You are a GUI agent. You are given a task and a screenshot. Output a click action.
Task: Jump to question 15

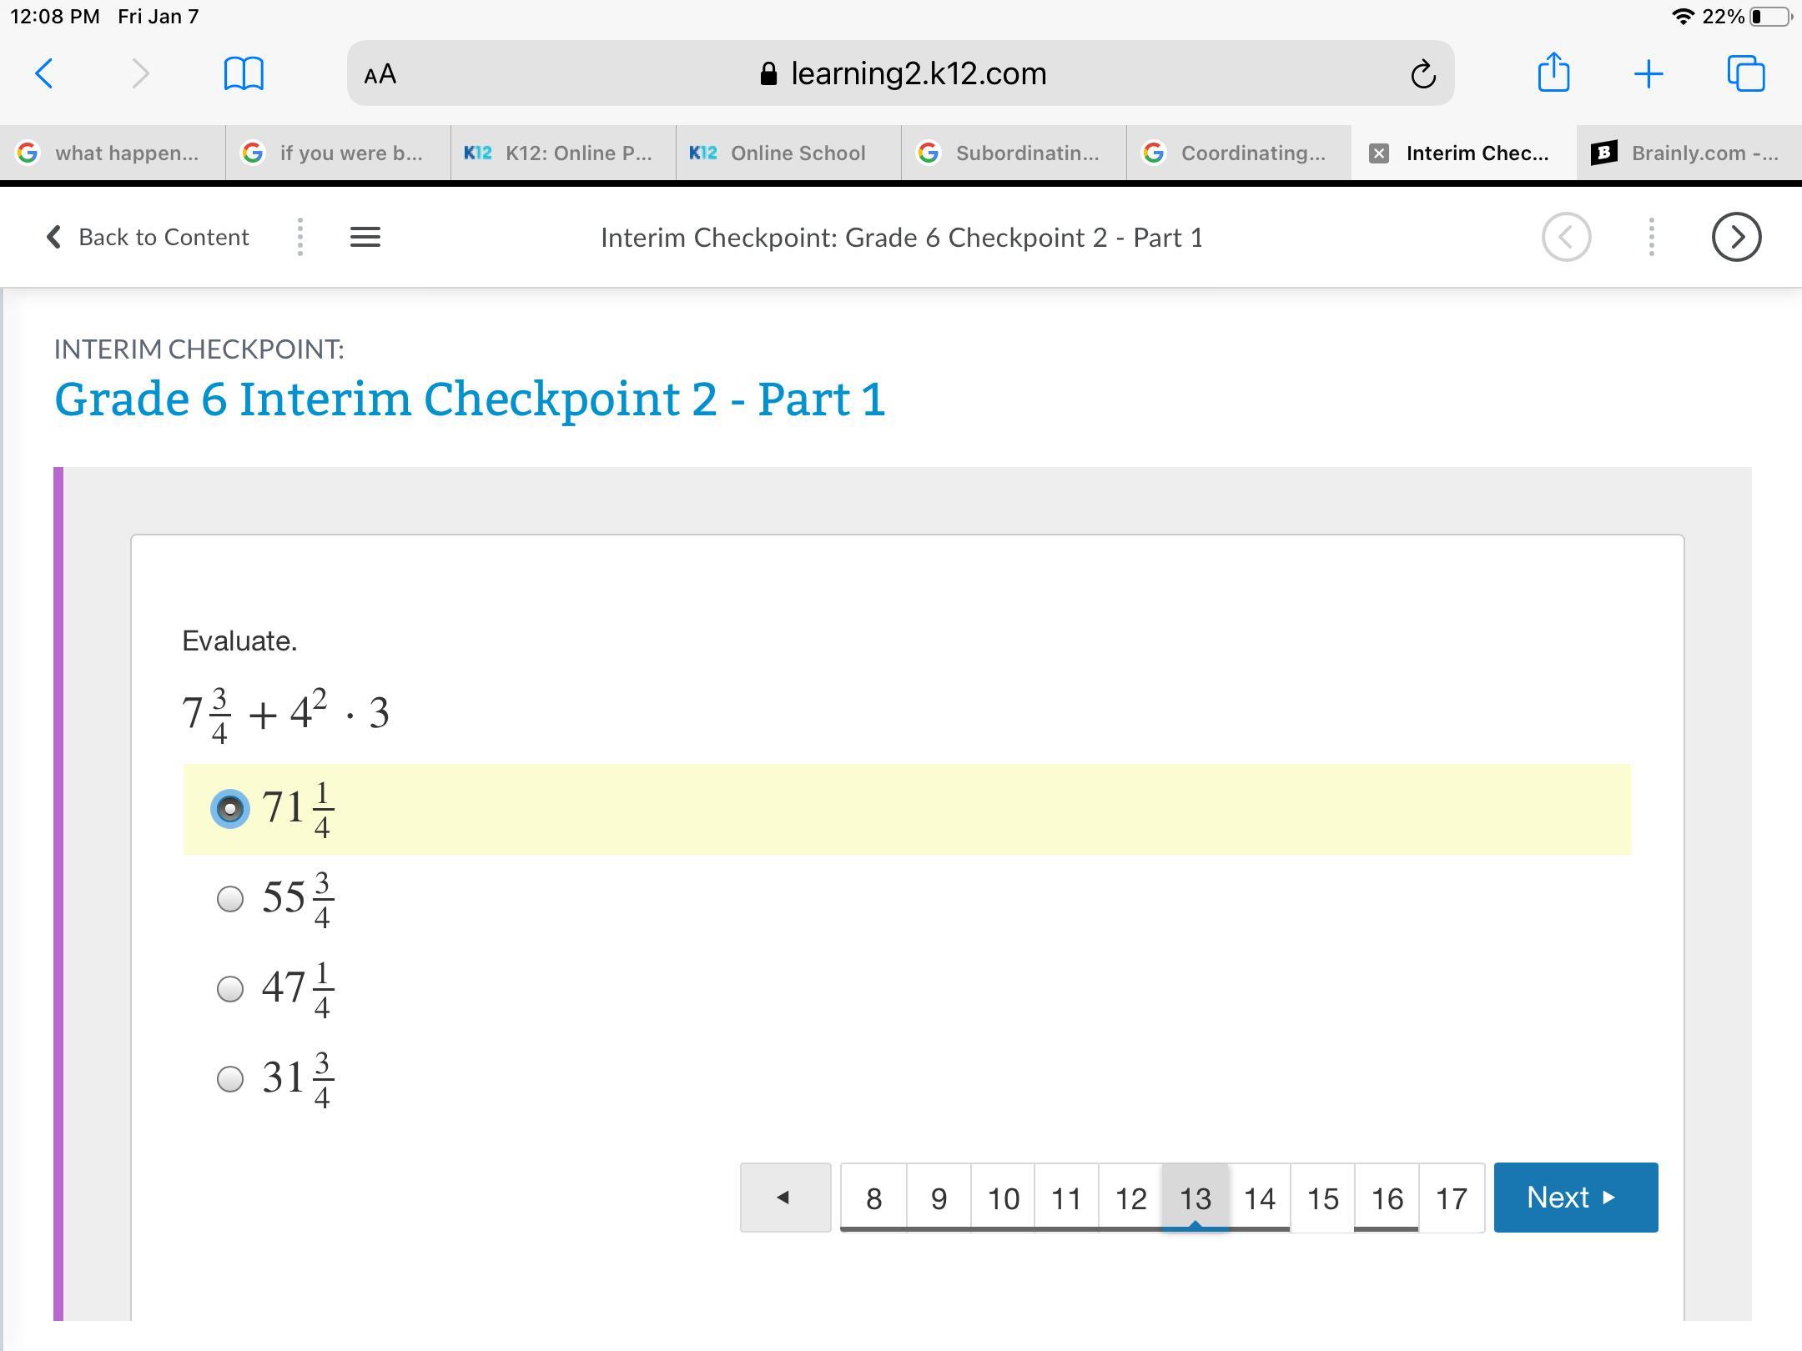pyautogui.click(x=1322, y=1198)
